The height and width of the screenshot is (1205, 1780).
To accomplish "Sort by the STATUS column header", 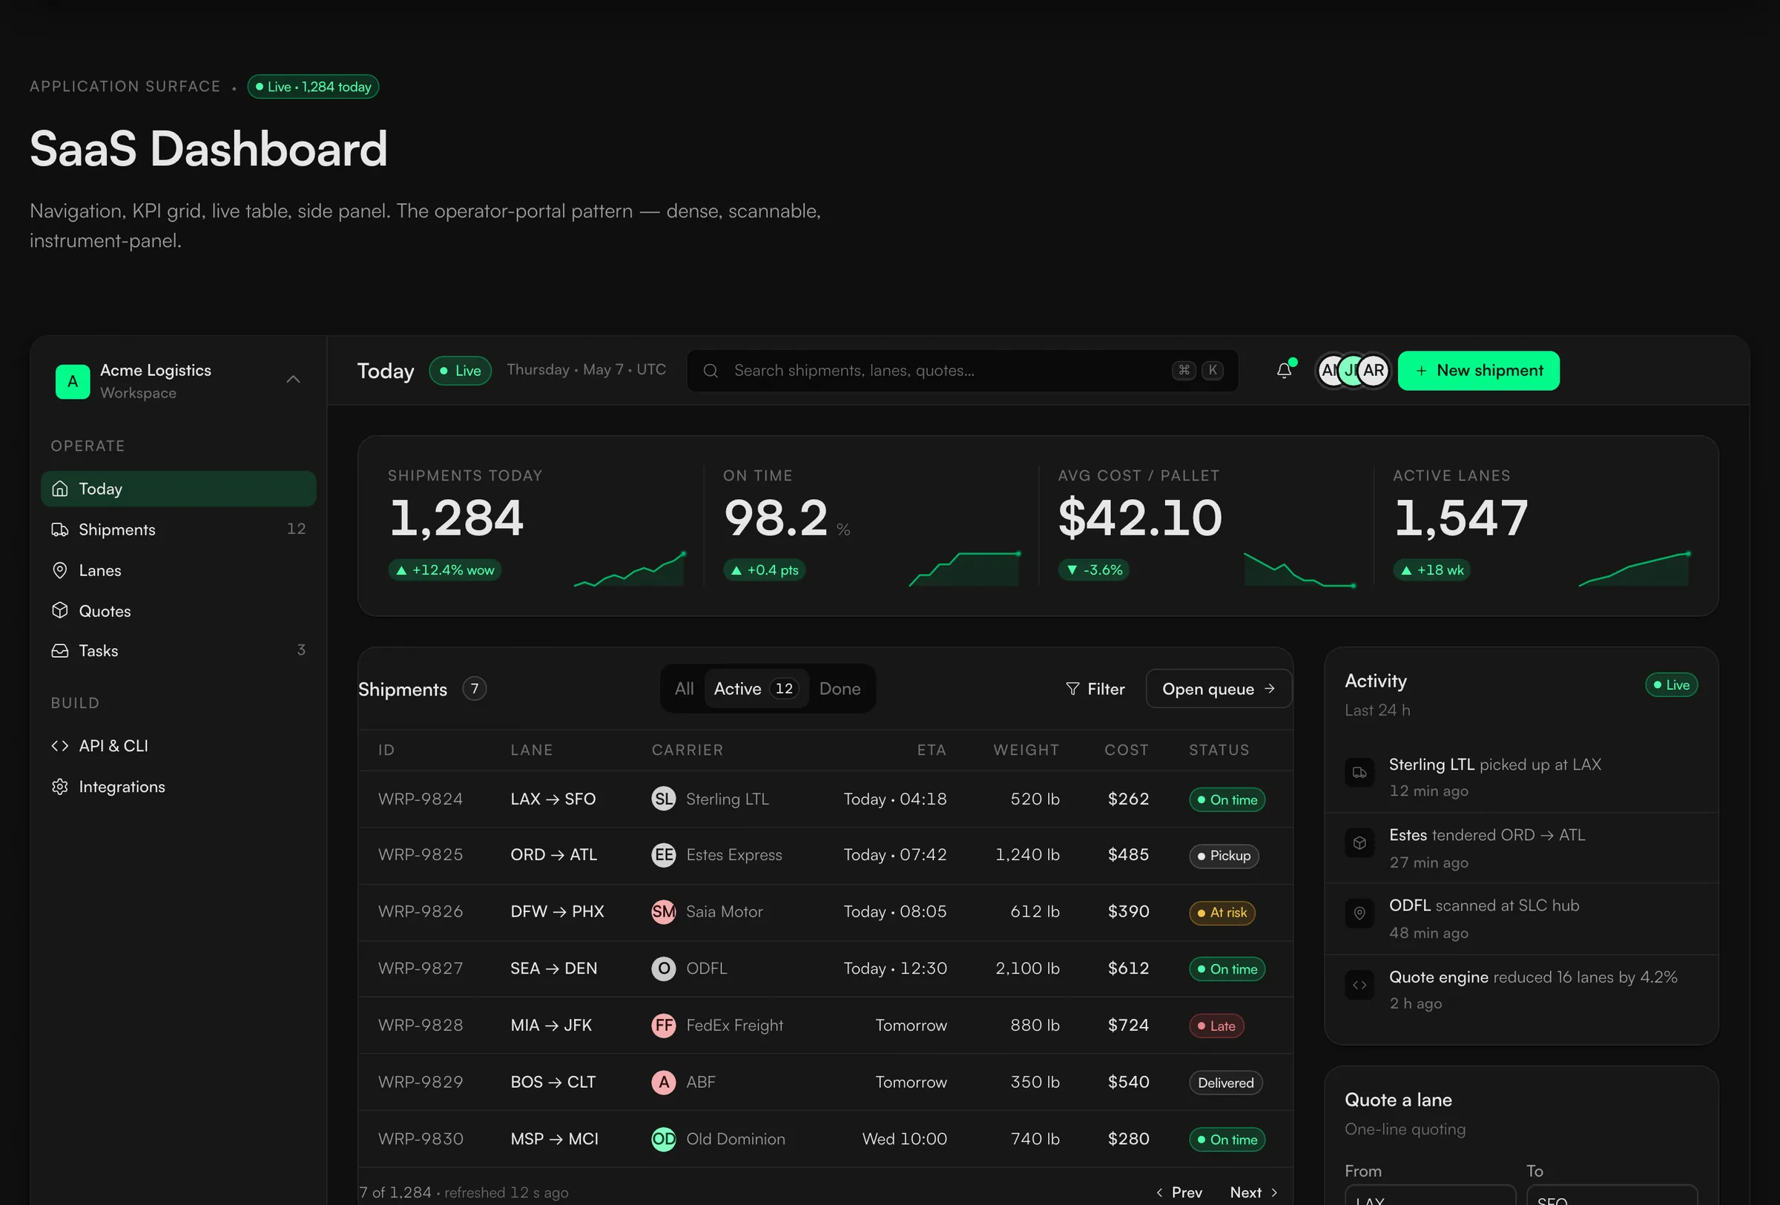I will click(1219, 750).
